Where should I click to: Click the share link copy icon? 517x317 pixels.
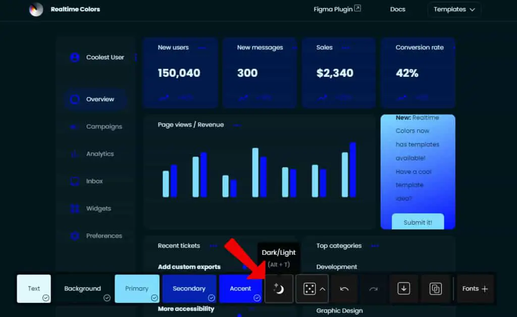[x=436, y=289]
